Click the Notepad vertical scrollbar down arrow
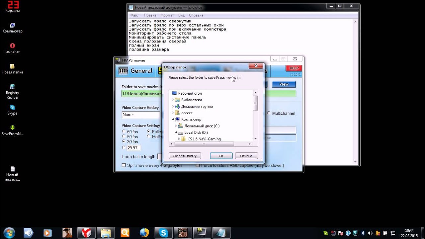The height and width of the screenshot is (239, 425). [x=356, y=162]
